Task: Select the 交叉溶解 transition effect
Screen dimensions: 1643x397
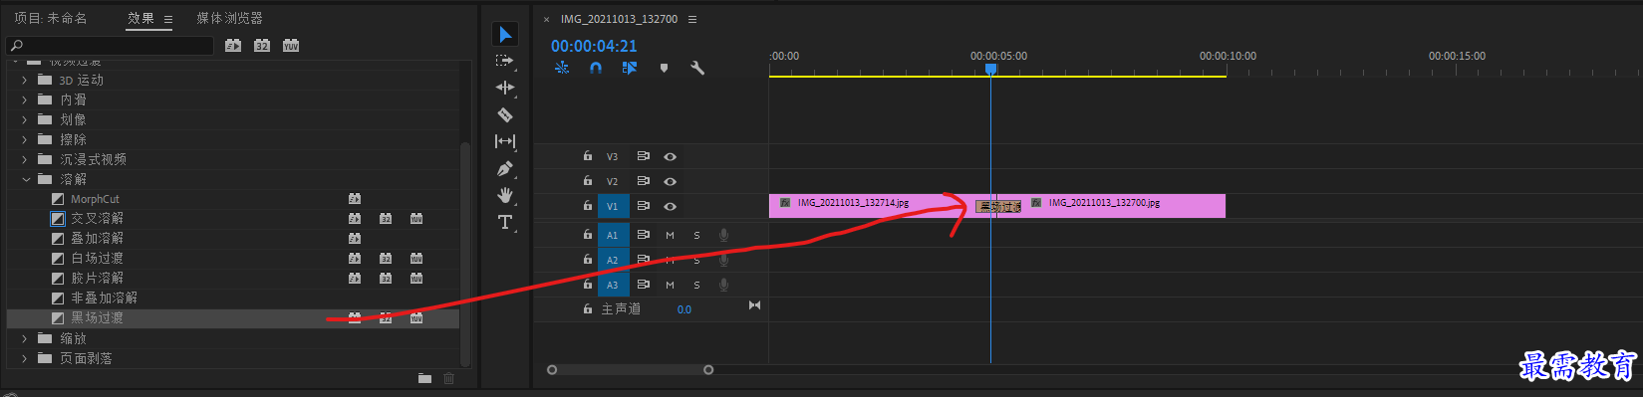Action: (x=97, y=218)
